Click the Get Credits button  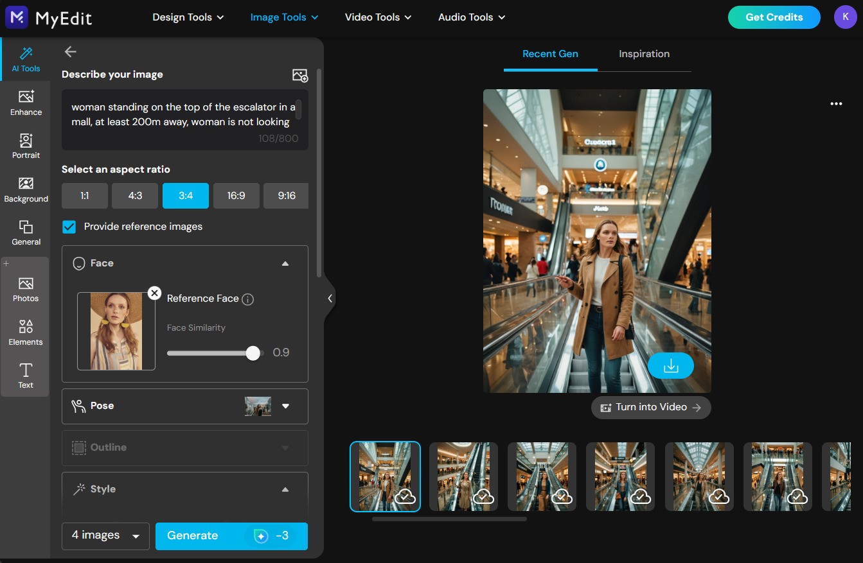[774, 17]
